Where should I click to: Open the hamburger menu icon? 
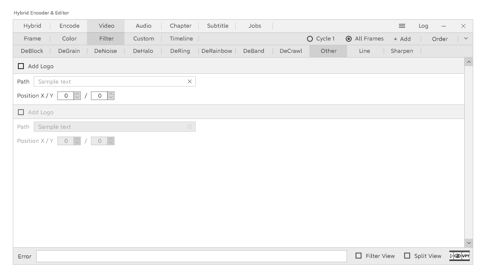click(x=402, y=26)
